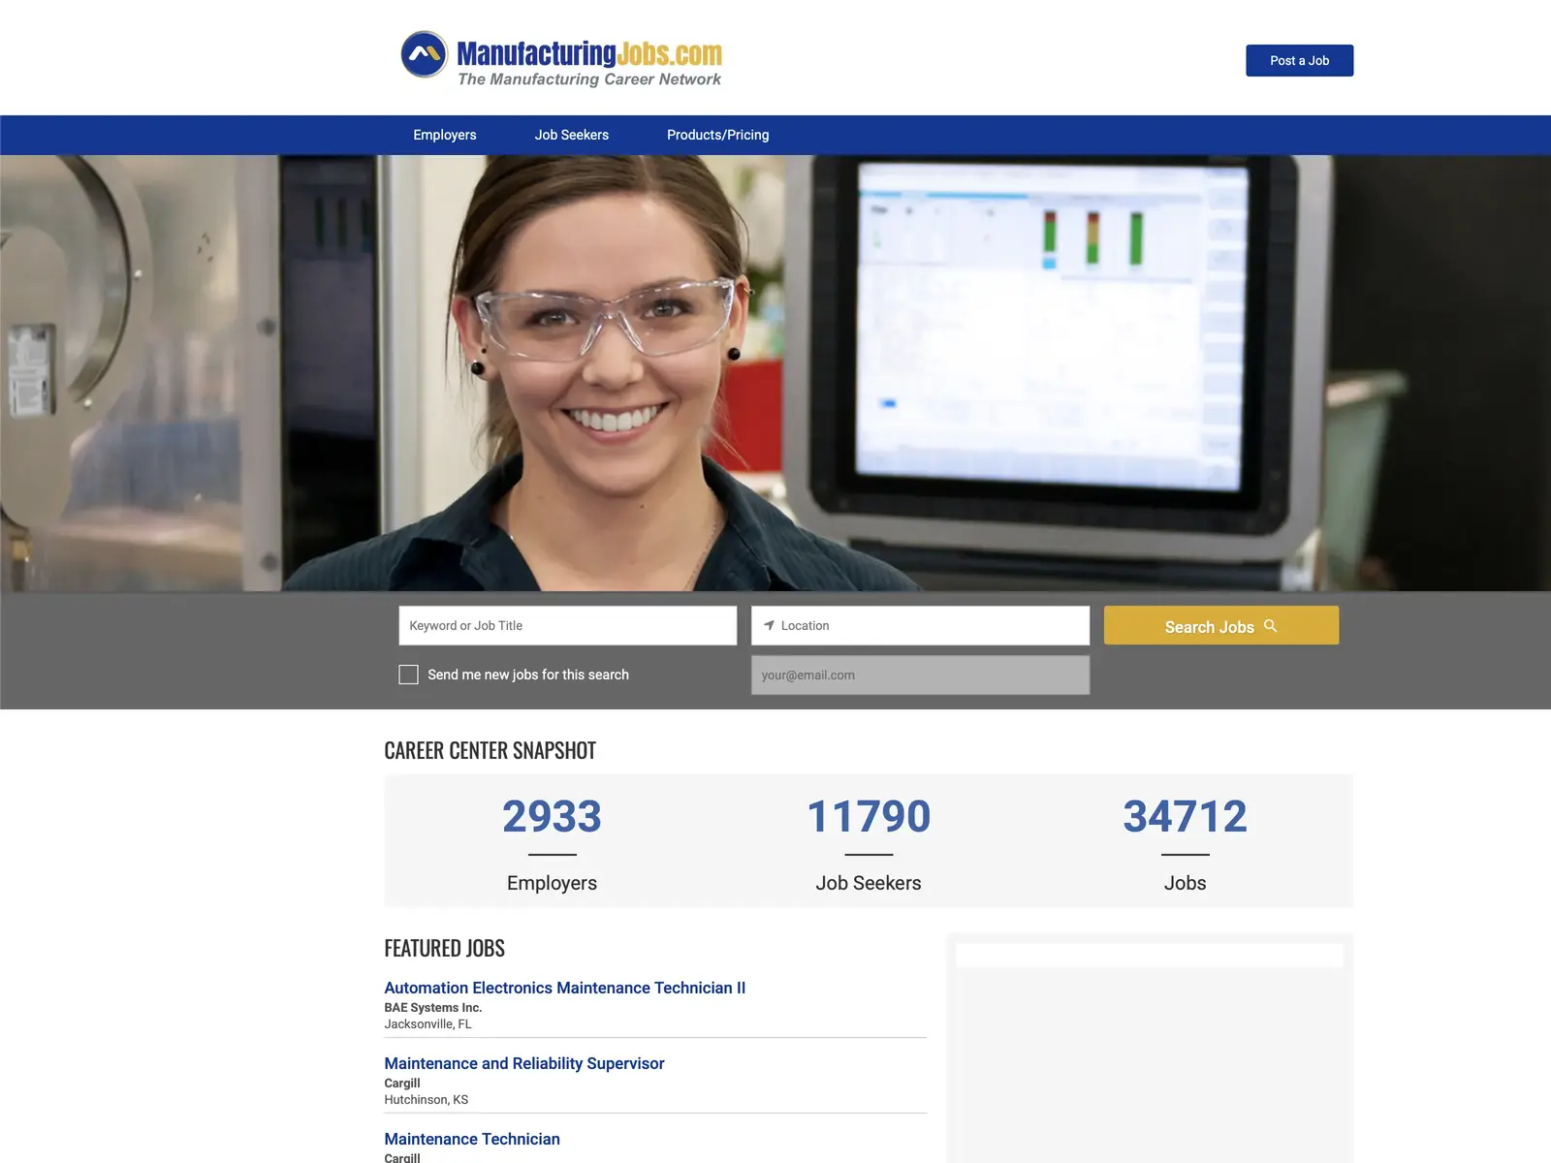Click the Featured Jobs heading

[x=444, y=948]
